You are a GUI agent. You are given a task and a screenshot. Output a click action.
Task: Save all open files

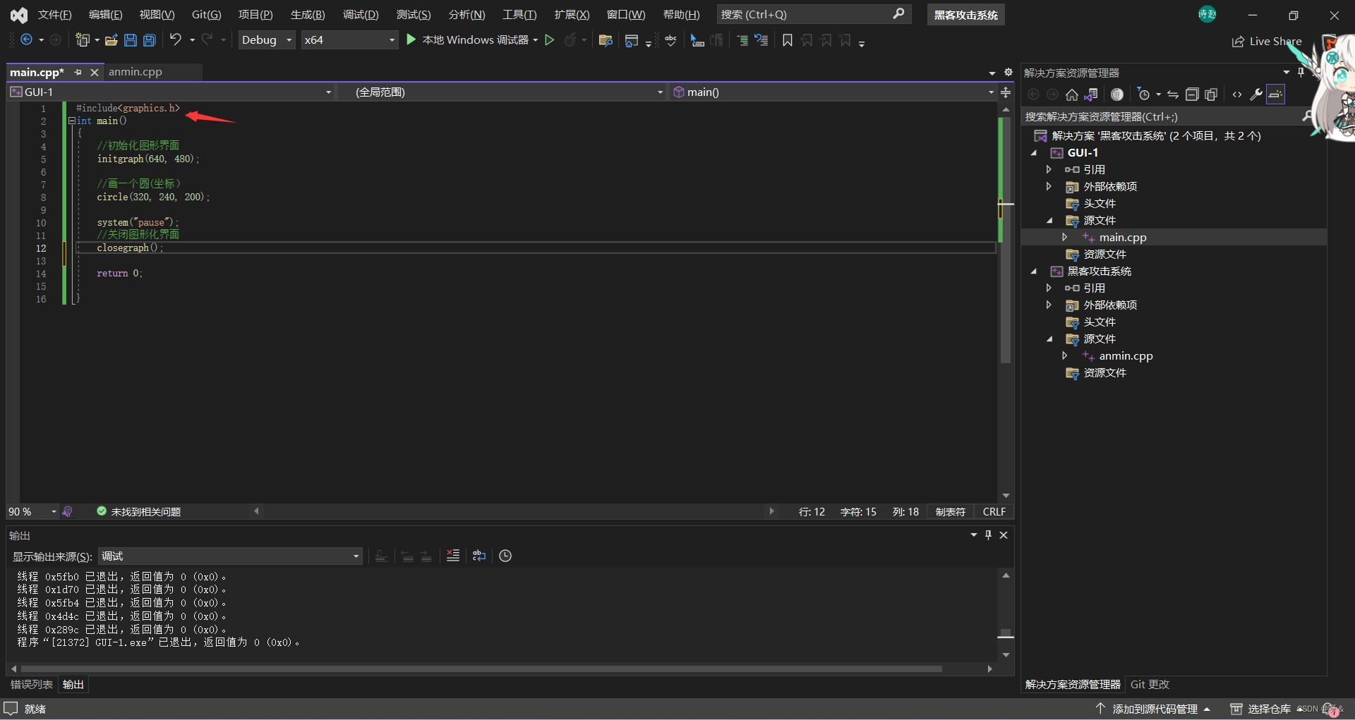pos(149,40)
